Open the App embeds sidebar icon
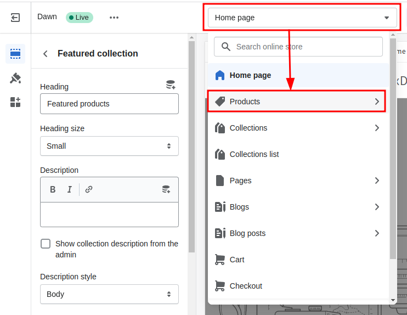Image resolution: width=407 pixels, height=315 pixels. 15,102
